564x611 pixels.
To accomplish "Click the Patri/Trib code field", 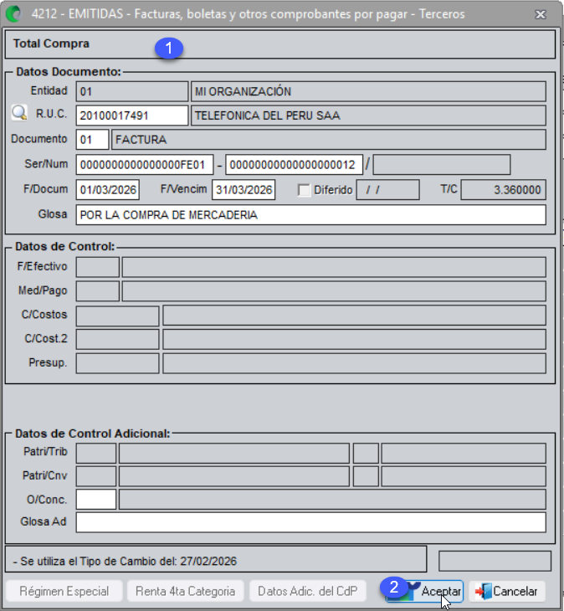I will tap(96, 453).
